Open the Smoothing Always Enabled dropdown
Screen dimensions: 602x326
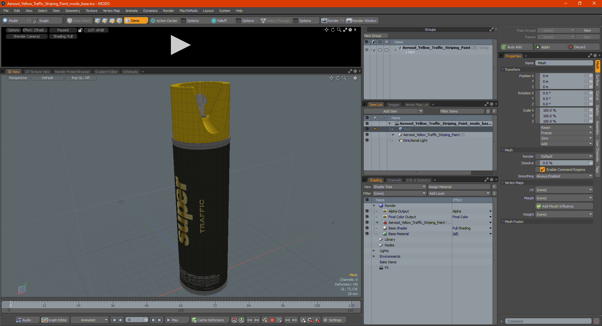tap(564, 176)
